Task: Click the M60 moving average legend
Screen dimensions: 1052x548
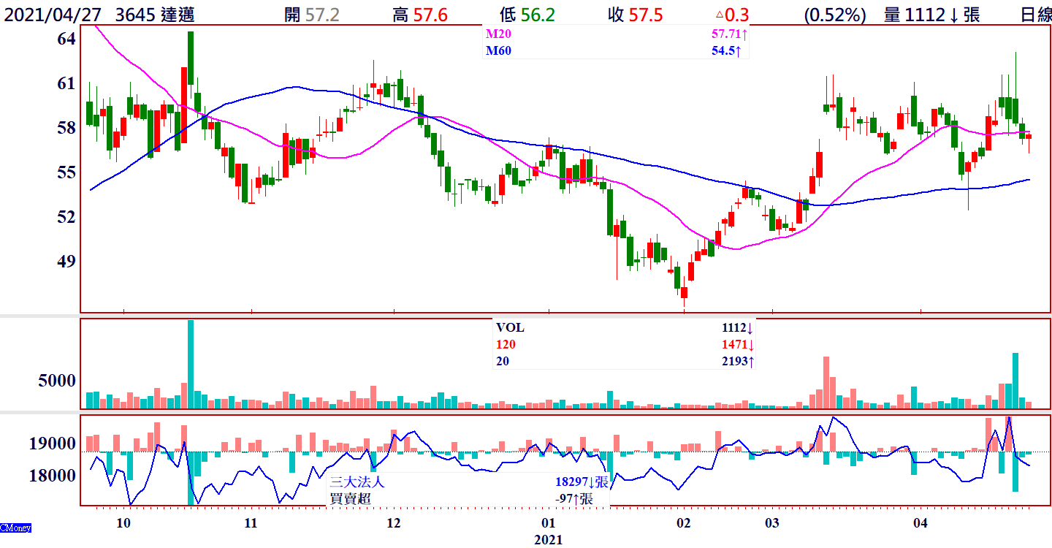Action: (499, 50)
